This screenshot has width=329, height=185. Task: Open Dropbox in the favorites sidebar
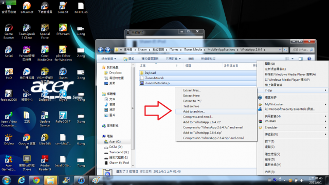pos(113,73)
